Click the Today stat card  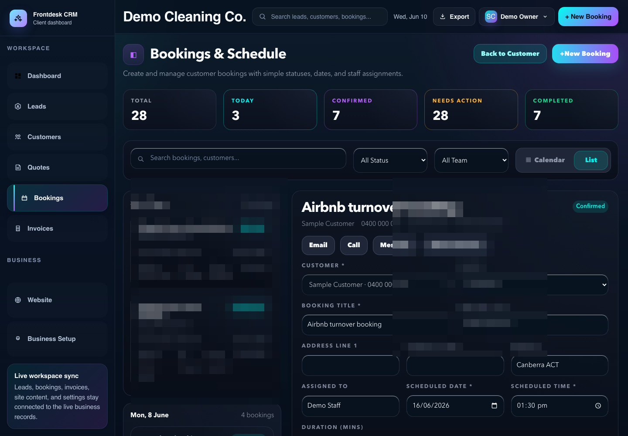tap(270, 109)
